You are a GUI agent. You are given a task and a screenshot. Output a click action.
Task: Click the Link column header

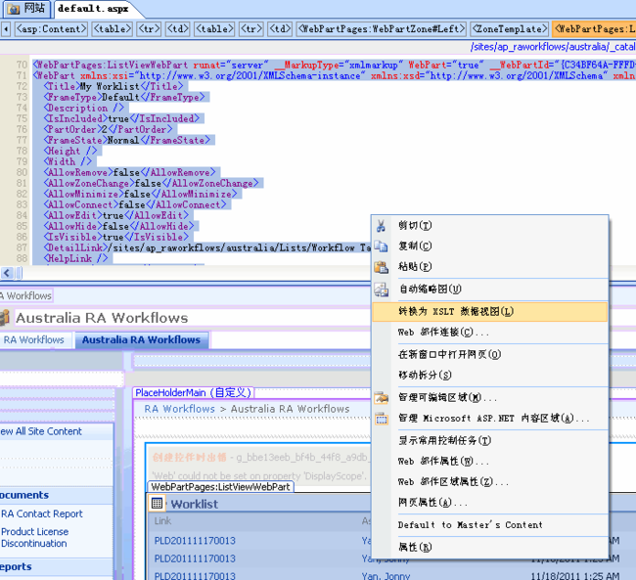[x=162, y=520]
